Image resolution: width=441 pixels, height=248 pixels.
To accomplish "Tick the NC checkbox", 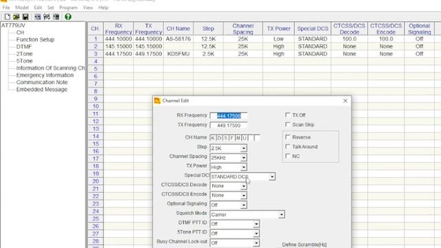I will (287, 156).
